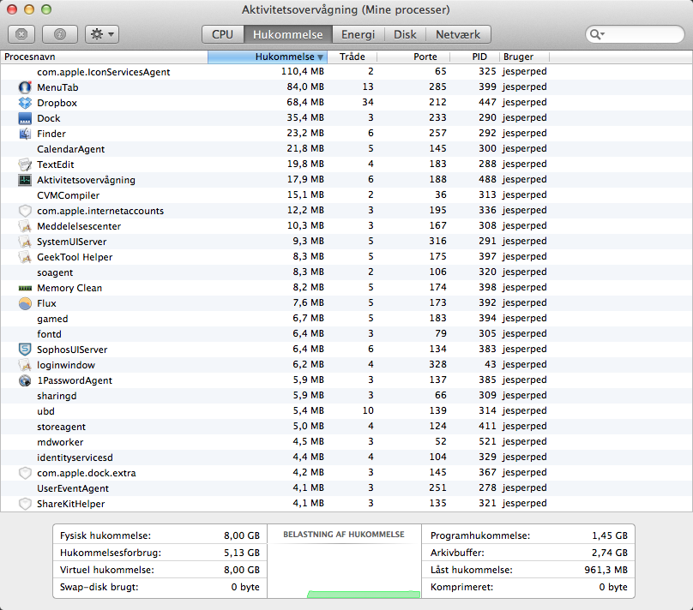The height and width of the screenshot is (610, 693).
Task: Sort by Bruger column header
Action: [x=524, y=57]
